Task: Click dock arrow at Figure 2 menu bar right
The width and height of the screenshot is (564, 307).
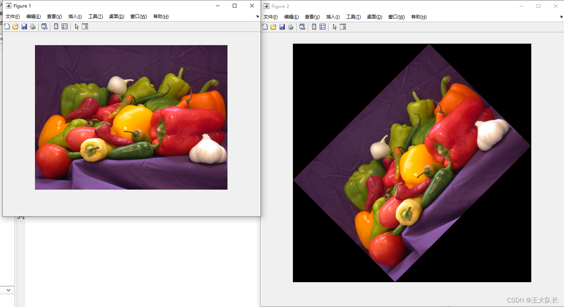Action: (561, 17)
